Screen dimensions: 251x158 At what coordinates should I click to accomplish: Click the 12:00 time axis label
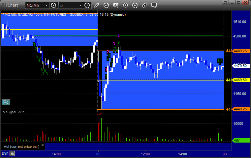click(x=145, y=154)
